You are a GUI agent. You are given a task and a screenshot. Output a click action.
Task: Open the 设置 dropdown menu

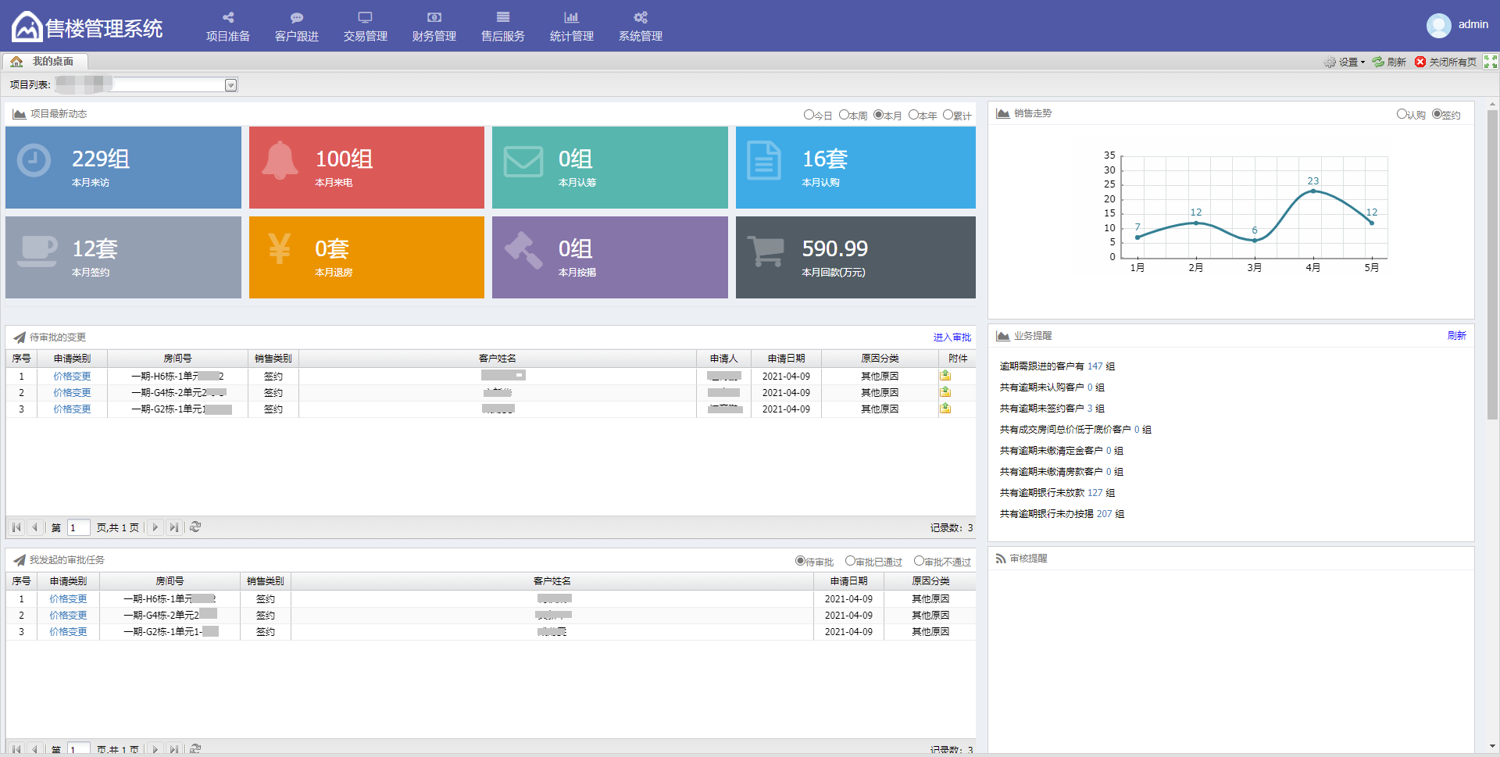pyautogui.click(x=1345, y=62)
